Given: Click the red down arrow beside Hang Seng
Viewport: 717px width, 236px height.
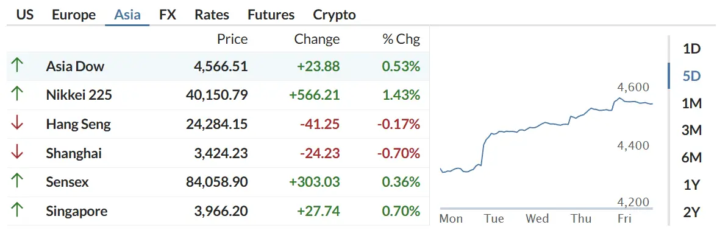Looking at the screenshot, I should [x=17, y=123].
